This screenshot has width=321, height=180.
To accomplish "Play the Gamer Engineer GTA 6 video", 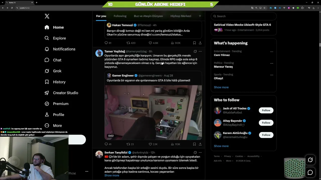I will [153, 112].
